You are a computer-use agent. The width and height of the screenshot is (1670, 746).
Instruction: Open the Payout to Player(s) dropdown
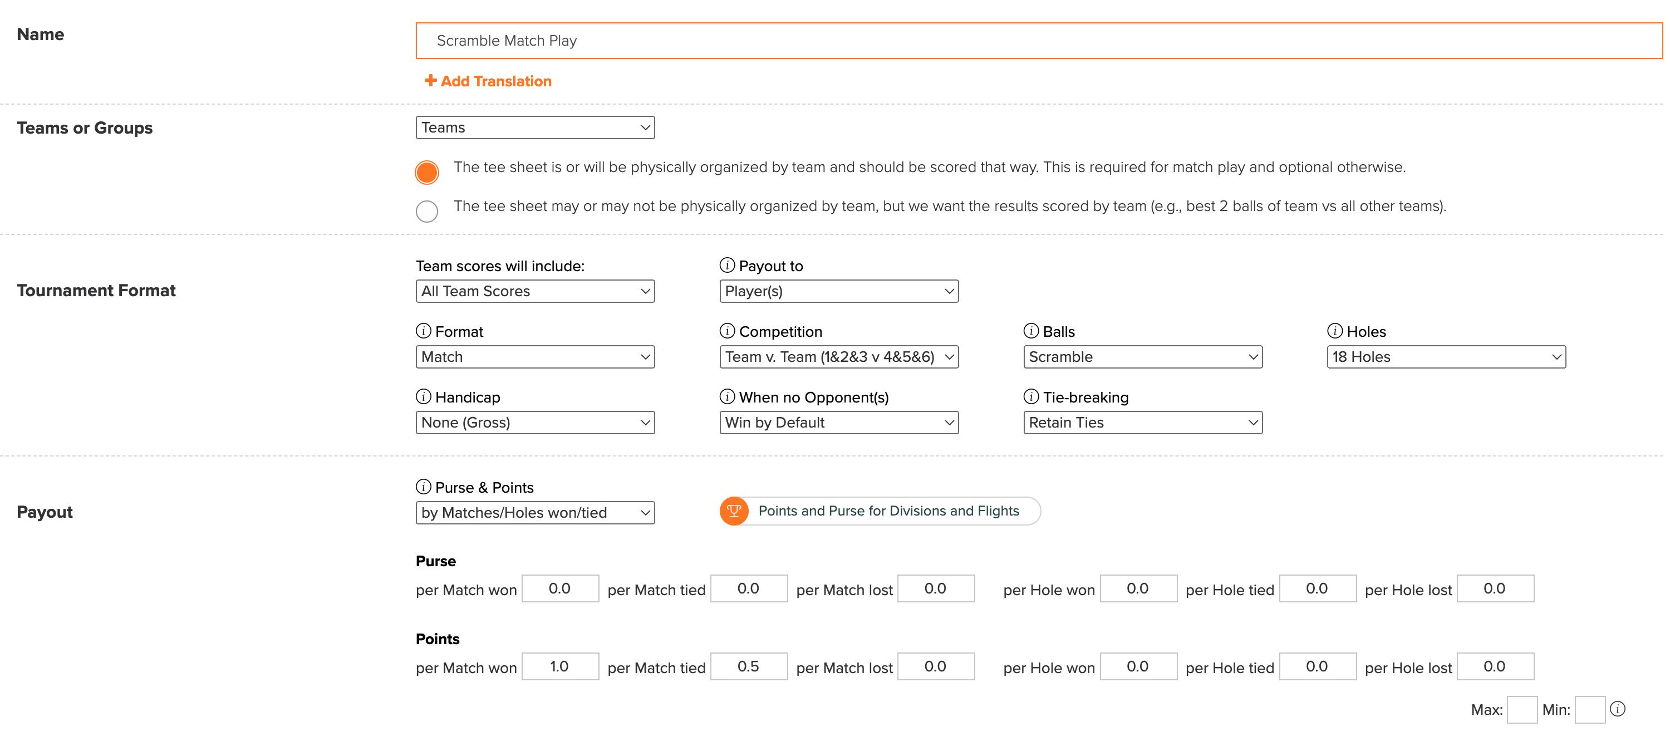[839, 291]
